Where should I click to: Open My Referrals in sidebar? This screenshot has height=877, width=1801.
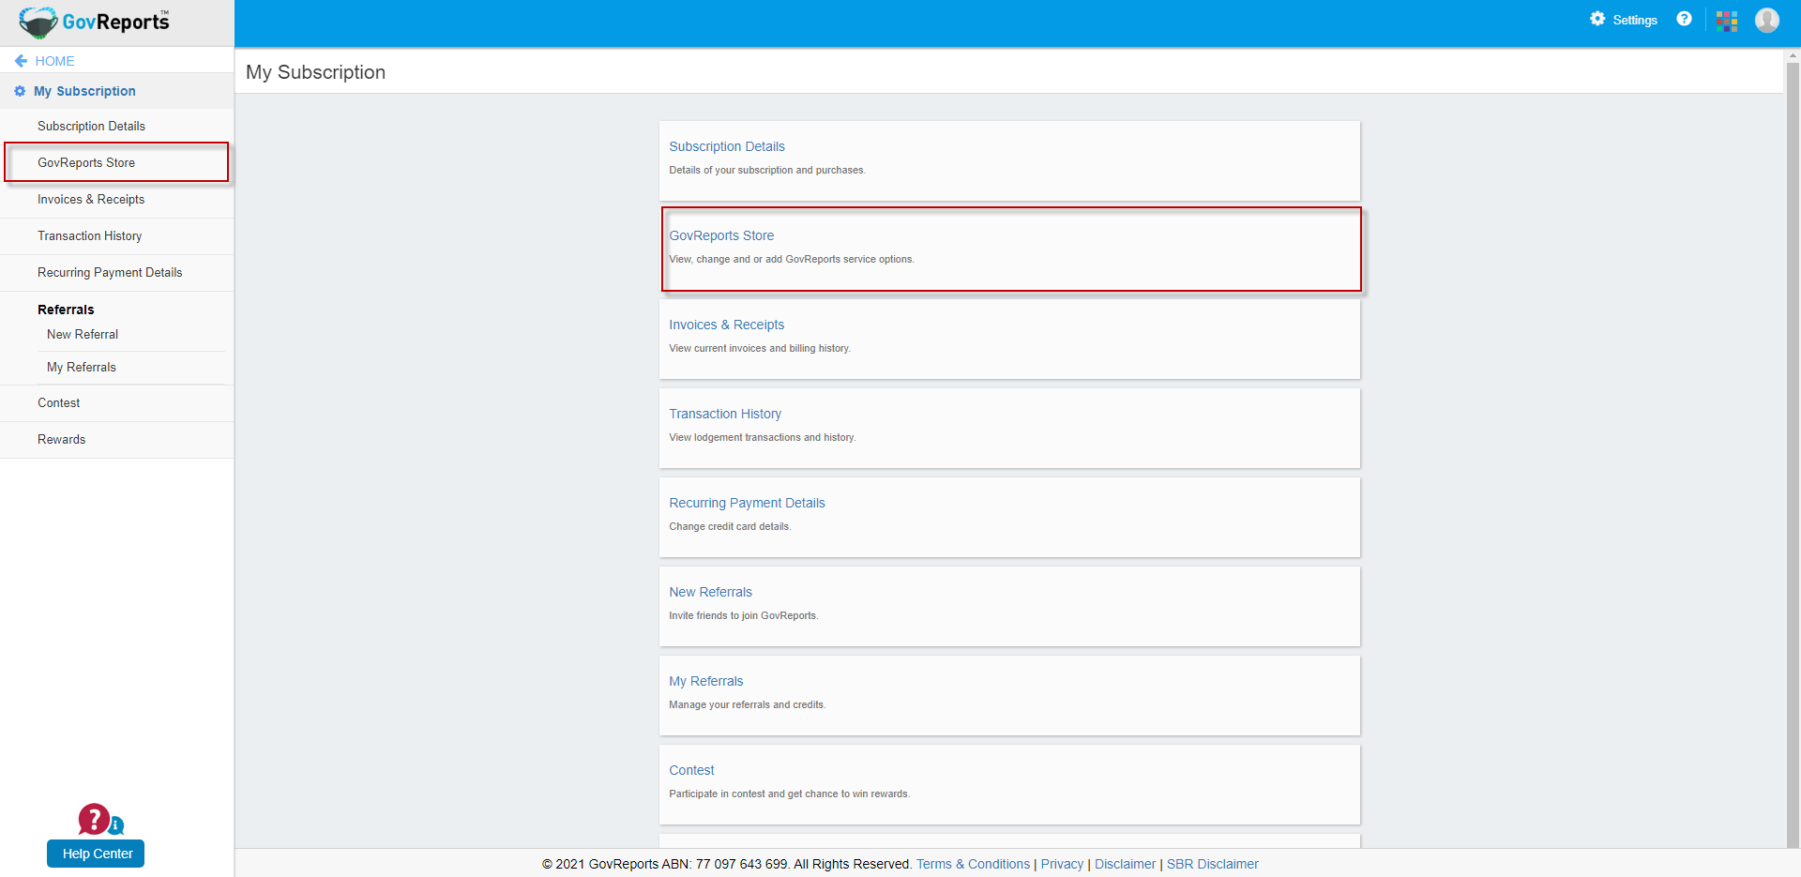coord(82,367)
